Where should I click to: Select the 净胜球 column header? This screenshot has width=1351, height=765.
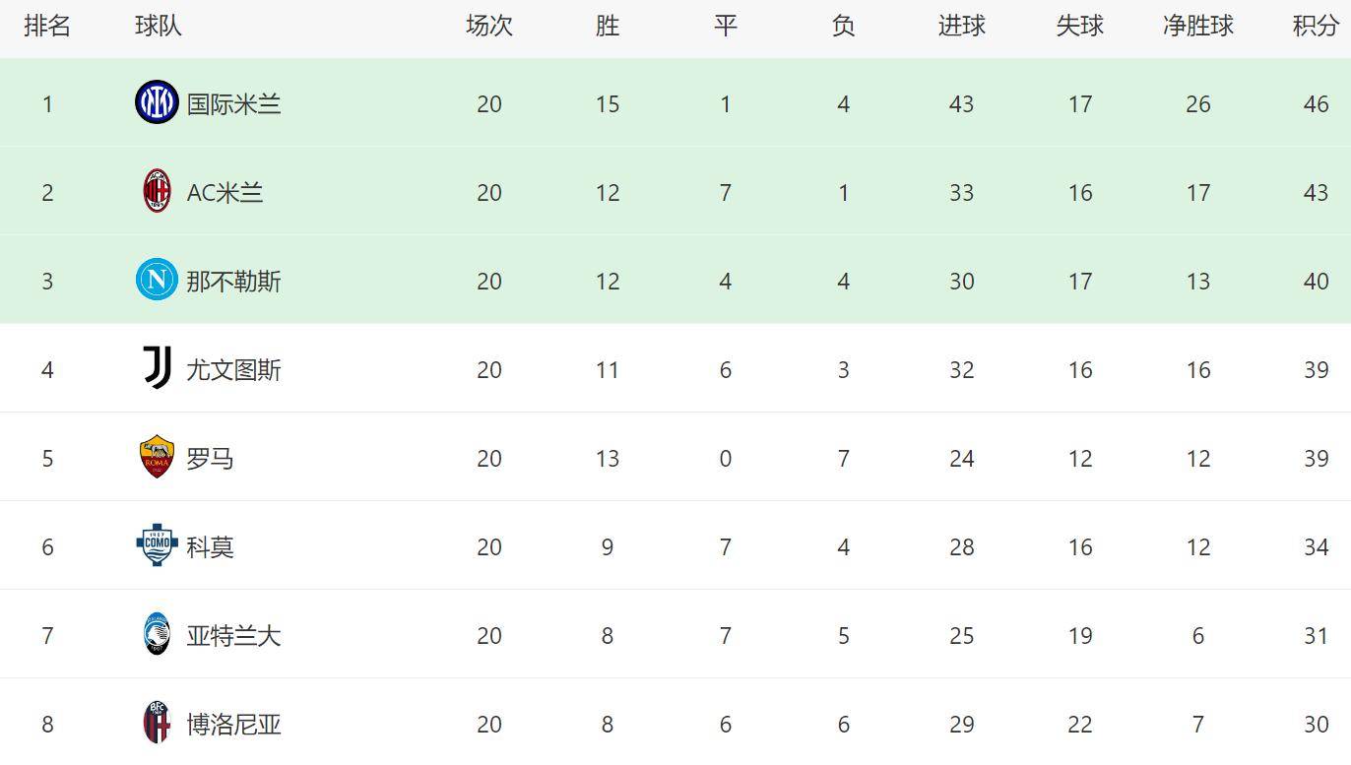1197,27
